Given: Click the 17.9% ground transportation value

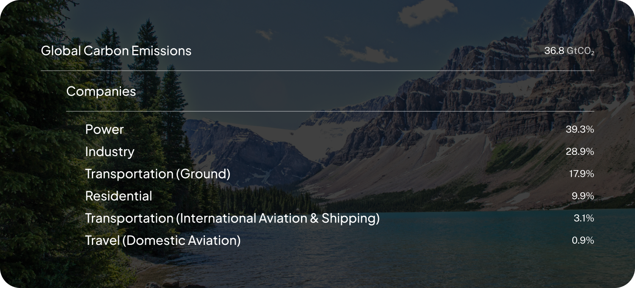Looking at the screenshot, I should click(x=581, y=174).
